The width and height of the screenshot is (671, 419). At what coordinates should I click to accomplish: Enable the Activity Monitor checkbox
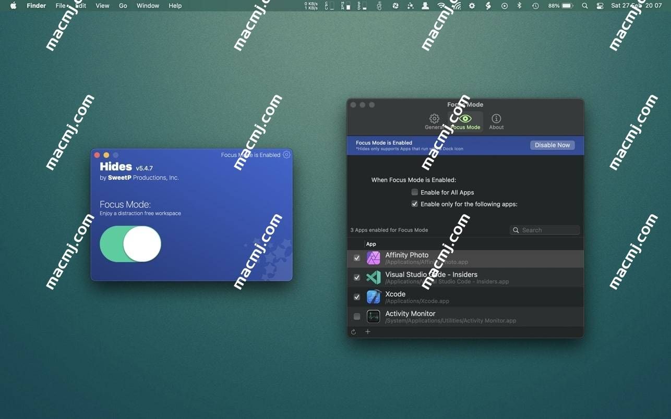coord(357,316)
